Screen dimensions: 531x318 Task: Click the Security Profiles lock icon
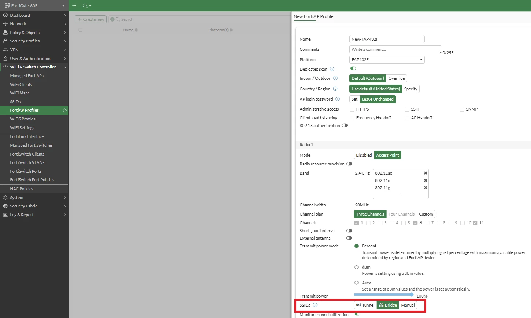[5, 41]
